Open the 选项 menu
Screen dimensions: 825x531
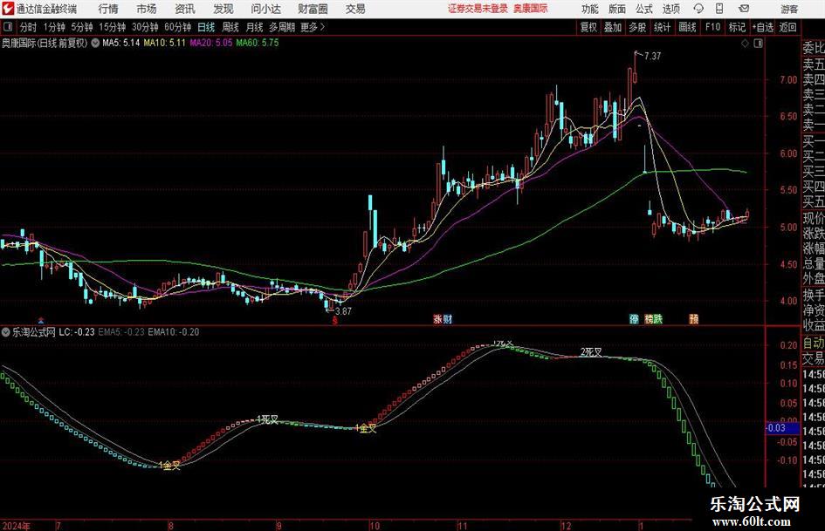coord(670,9)
